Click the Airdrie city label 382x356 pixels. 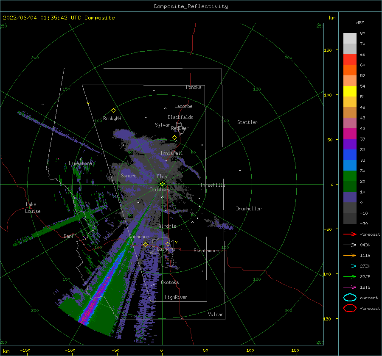pyautogui.click(x=167, y=226)
